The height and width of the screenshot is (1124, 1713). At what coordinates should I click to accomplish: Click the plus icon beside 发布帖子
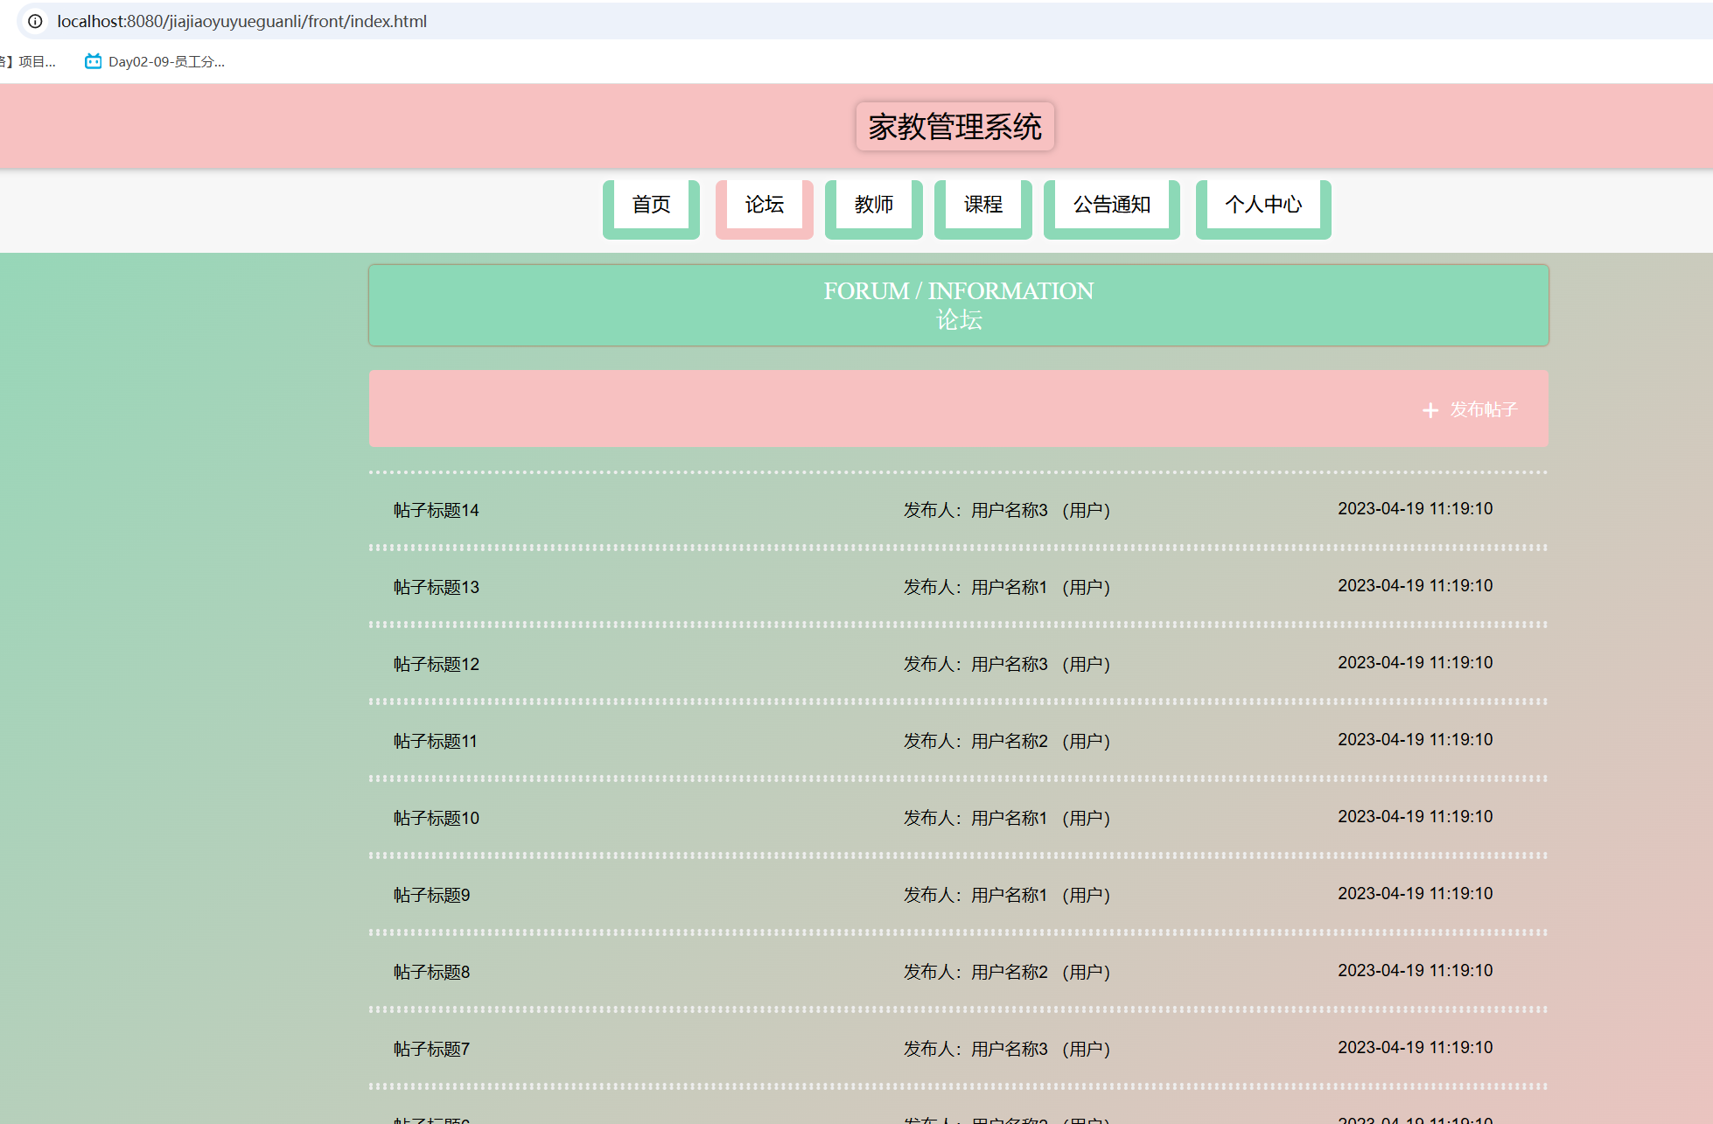click(x=1430, y=410)
